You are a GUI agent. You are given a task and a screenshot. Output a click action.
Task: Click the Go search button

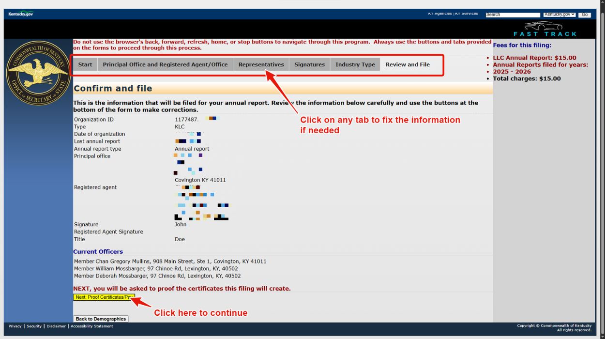coord(585,15)
